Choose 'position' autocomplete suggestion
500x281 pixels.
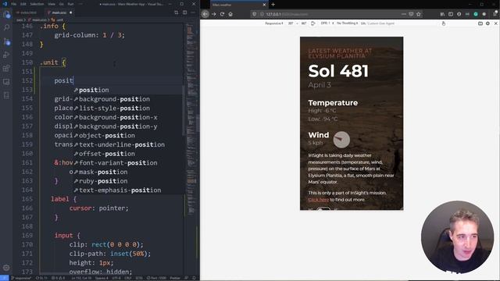click(x=128, y=90)
